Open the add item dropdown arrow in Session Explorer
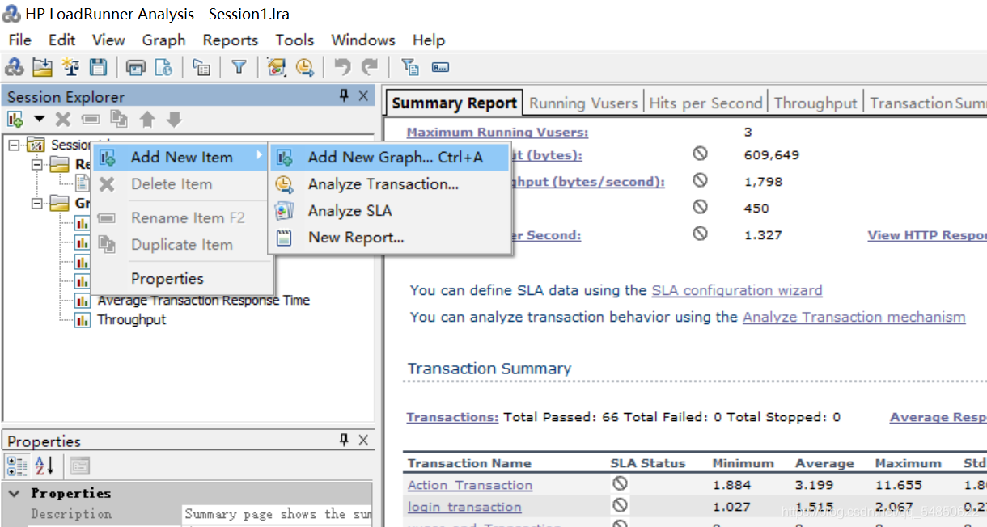This screenshot has width=987, height=527. point(39,120)
